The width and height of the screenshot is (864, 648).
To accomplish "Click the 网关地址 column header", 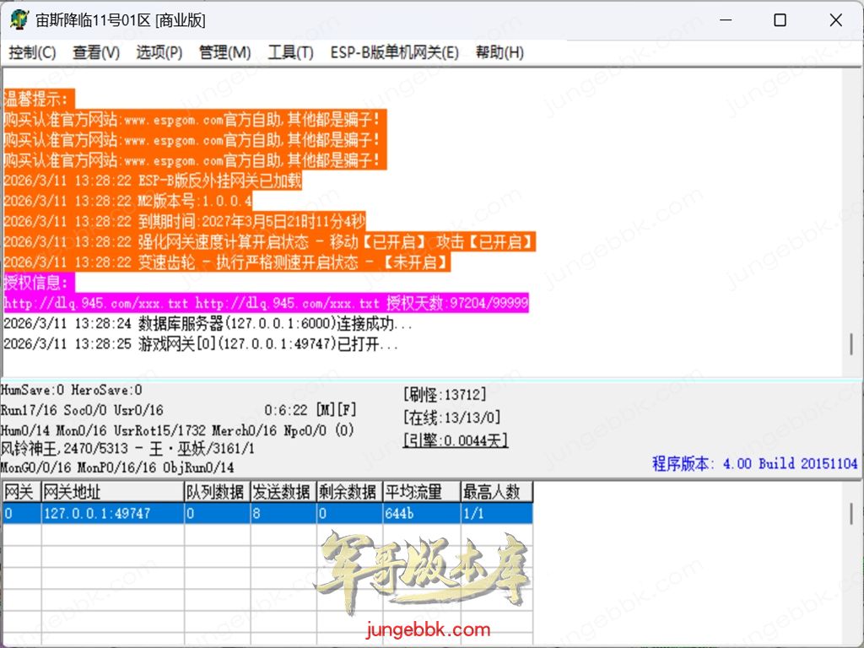I will (112, 492).
